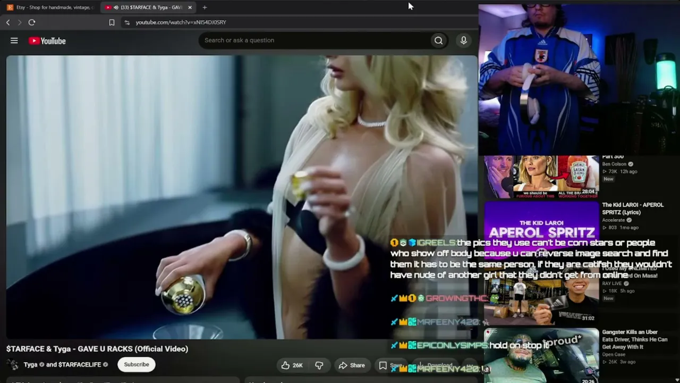
Task: Open the Gangster Kills an Uber Eats Driver thumbnail
Action: click(x=541, y=355)
